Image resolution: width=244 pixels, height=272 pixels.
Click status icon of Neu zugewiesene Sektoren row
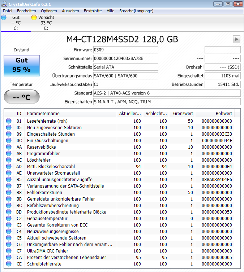[9, 127]
